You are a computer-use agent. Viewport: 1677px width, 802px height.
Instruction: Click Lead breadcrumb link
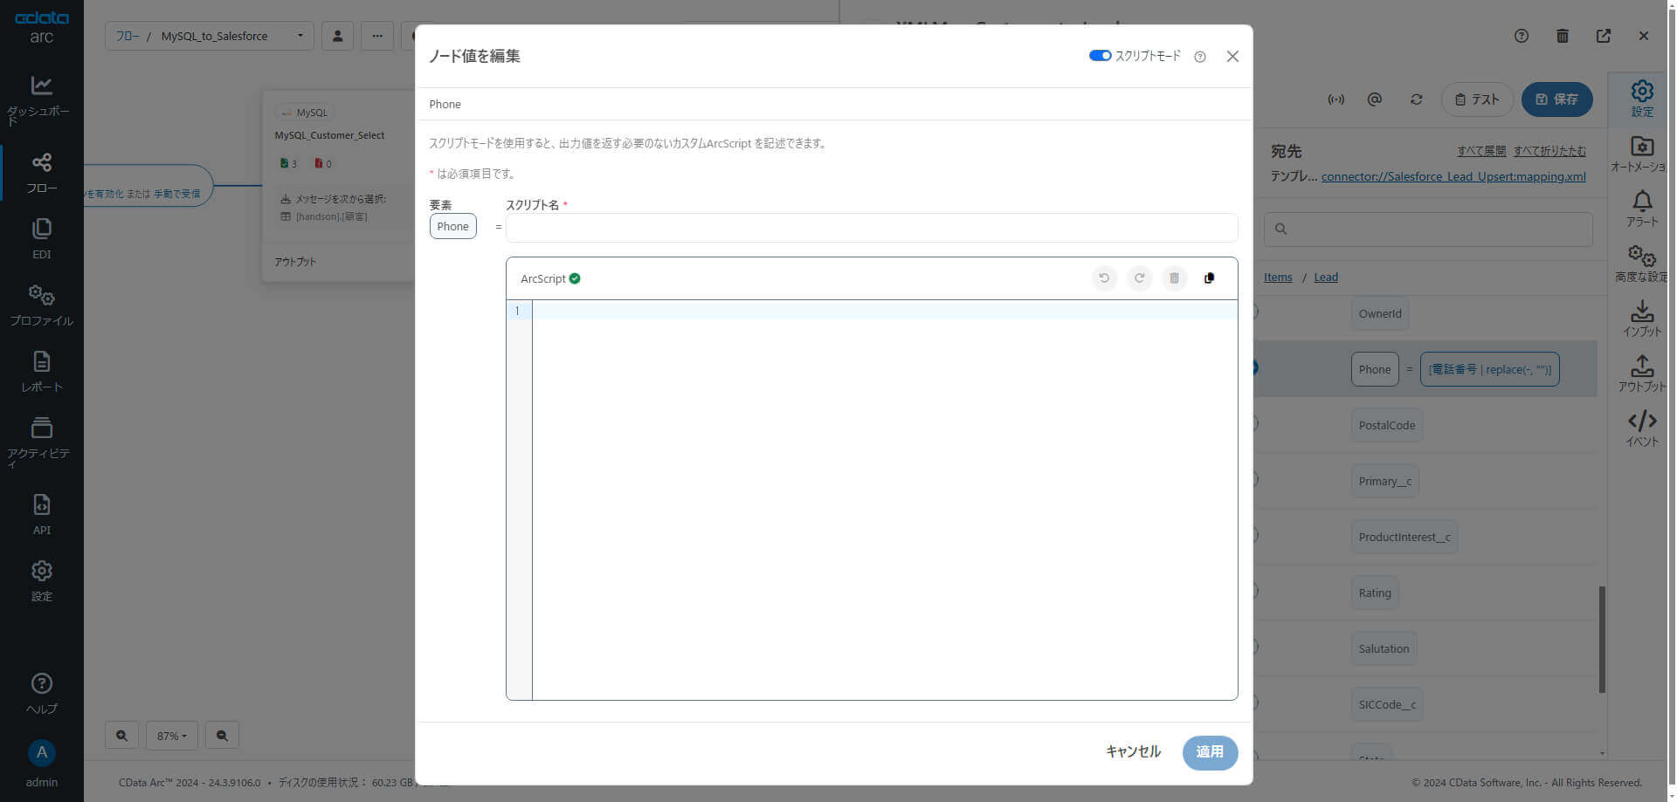(1326, 278)
